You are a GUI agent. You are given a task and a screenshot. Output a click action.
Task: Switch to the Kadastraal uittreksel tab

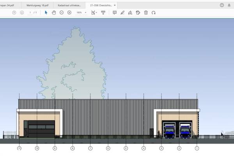69,5
